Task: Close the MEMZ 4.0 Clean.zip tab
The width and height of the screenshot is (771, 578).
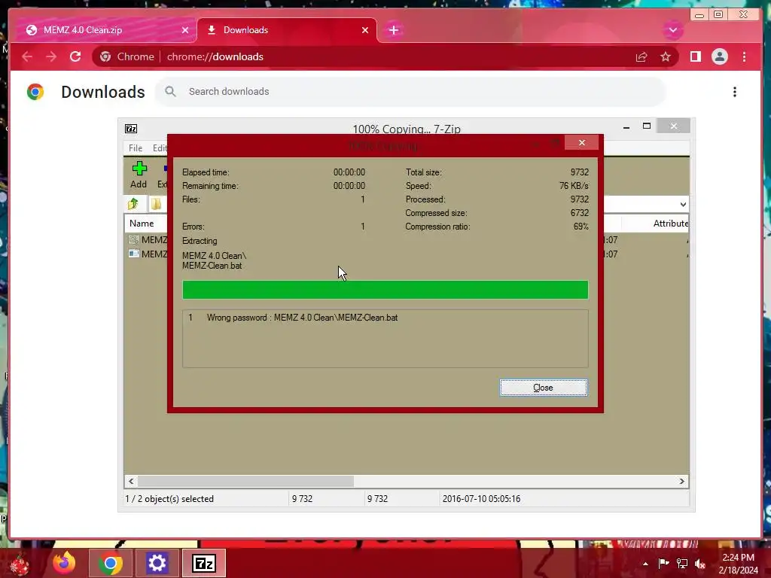Action: [x=185, y=30]
